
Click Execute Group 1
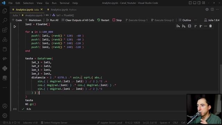[x=136, y=20]
